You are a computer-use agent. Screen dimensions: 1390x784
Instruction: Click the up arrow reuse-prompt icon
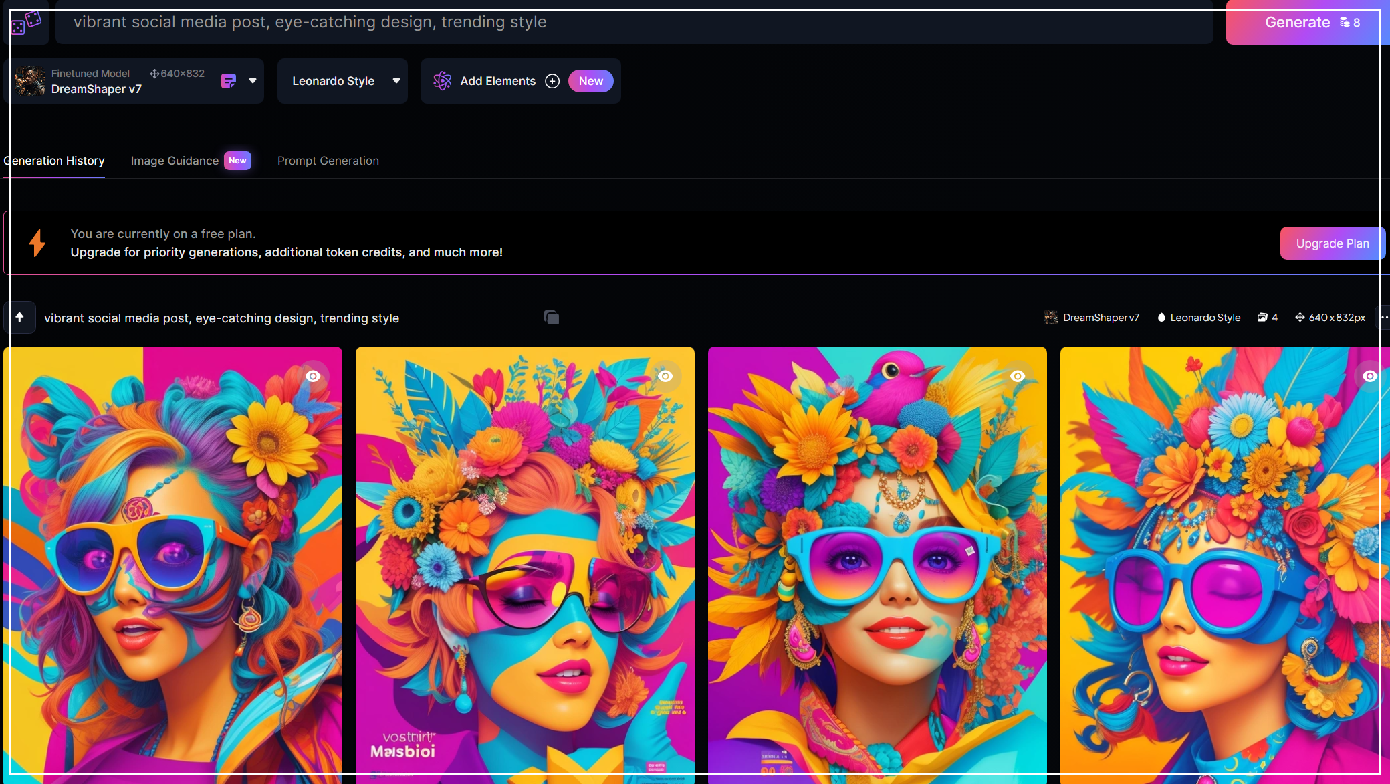19,318
